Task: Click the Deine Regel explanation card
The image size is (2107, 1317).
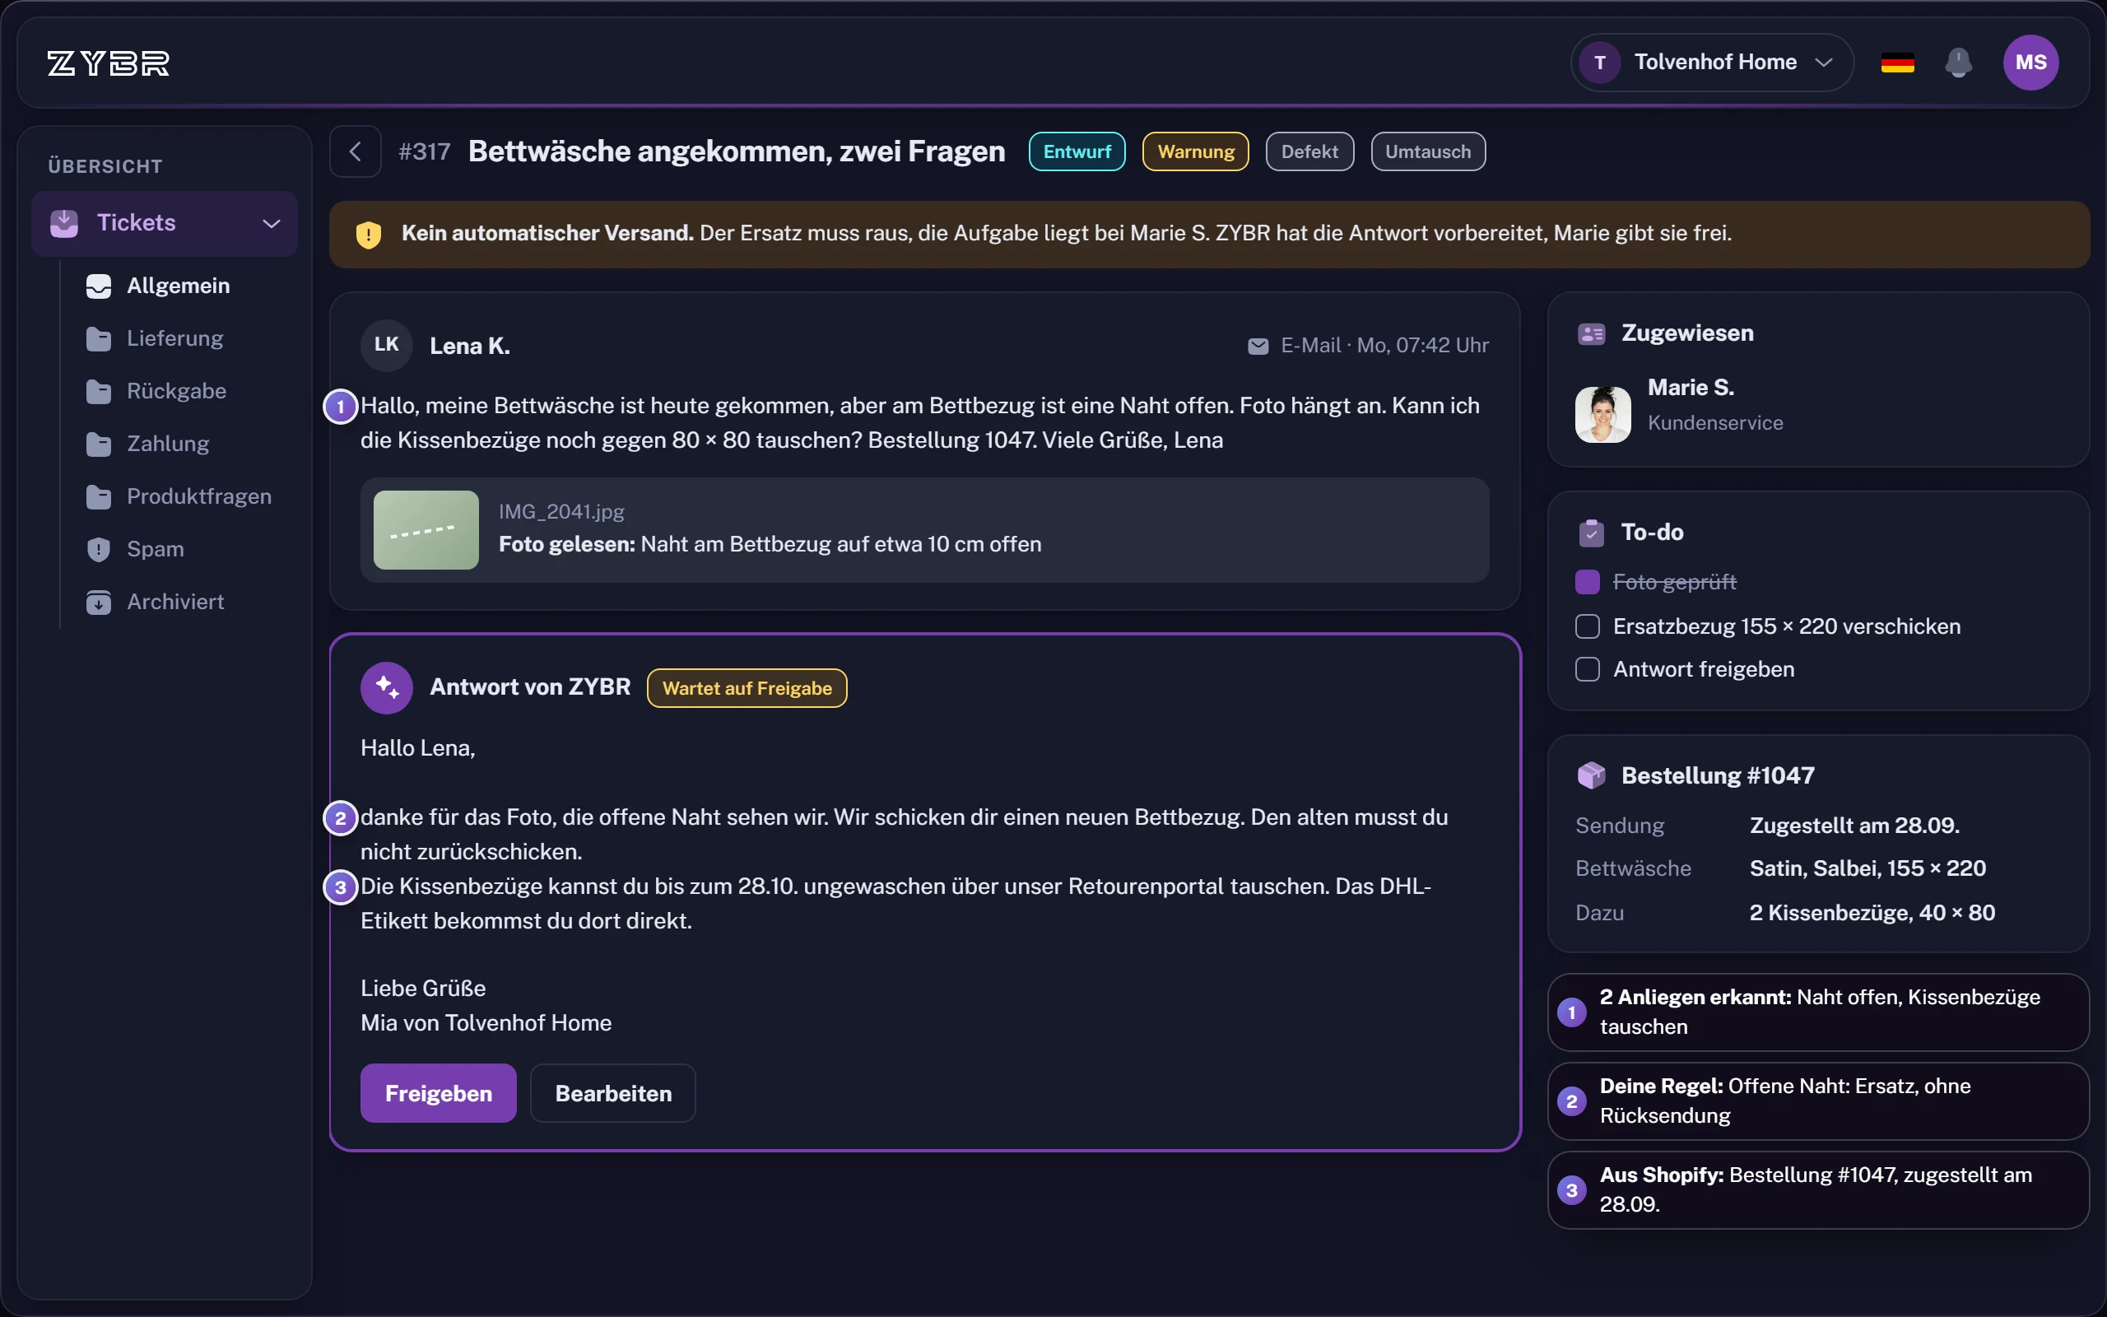Action: click(x=1818, y=1101)
